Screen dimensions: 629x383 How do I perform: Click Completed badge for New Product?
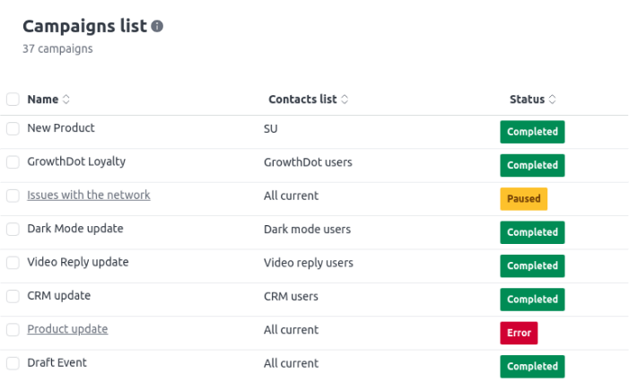coord(532,132)
